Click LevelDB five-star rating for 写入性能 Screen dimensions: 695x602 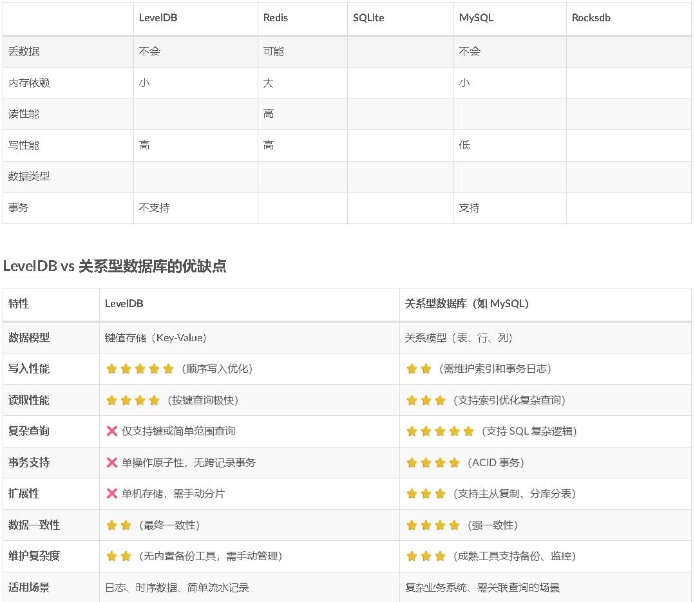(x=140, y=368)
